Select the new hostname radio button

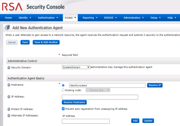(x=63, y=85)
